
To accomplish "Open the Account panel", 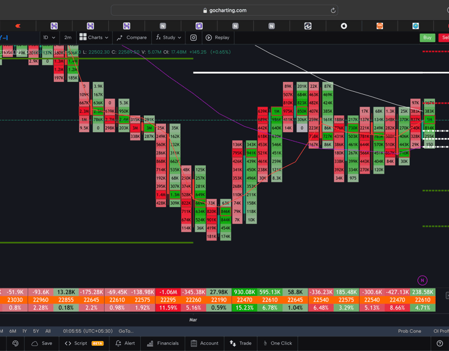I will pyautogui.click(x=205, y=343).
